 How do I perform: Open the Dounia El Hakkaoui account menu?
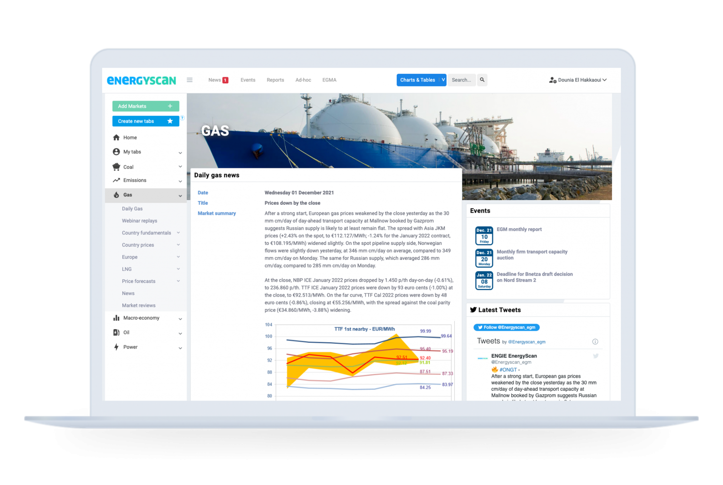[x=578, y=80]
